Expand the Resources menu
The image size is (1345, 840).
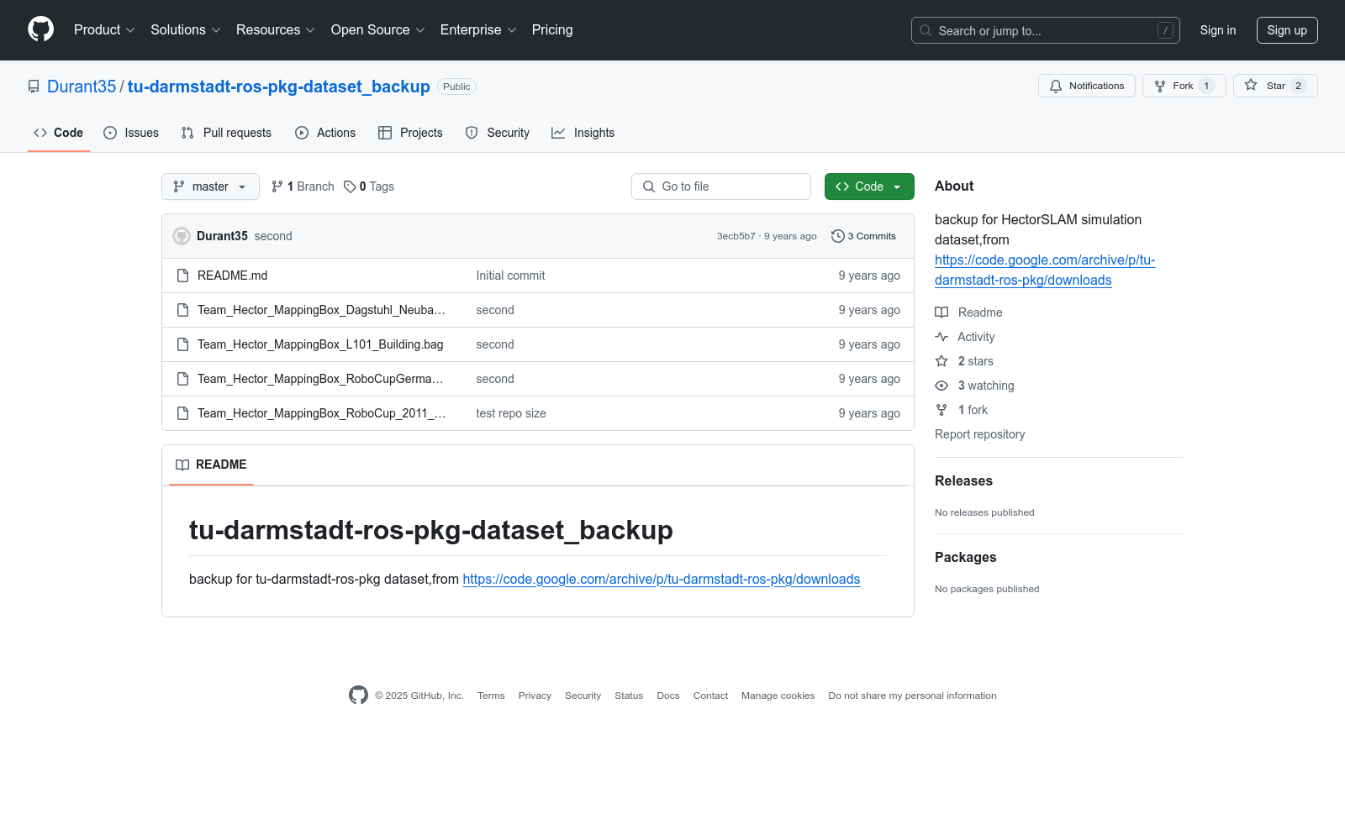click(276, 30)
